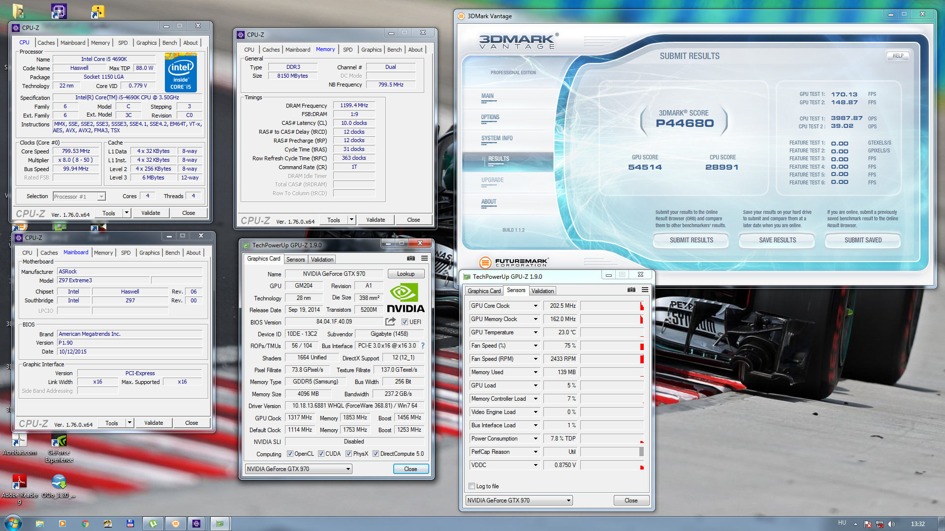Launch Chrome from the taskbar

tap(85, 524)
